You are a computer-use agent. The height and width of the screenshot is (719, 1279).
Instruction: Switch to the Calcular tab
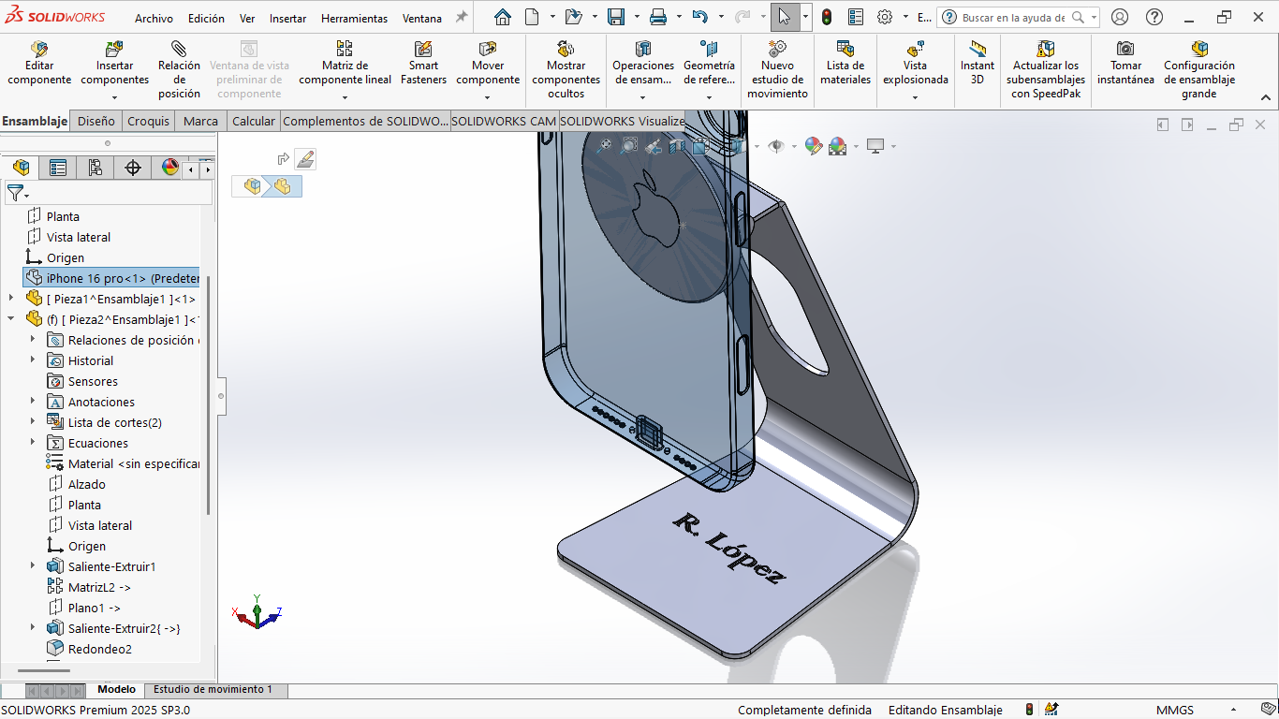(x=254, y=121)
